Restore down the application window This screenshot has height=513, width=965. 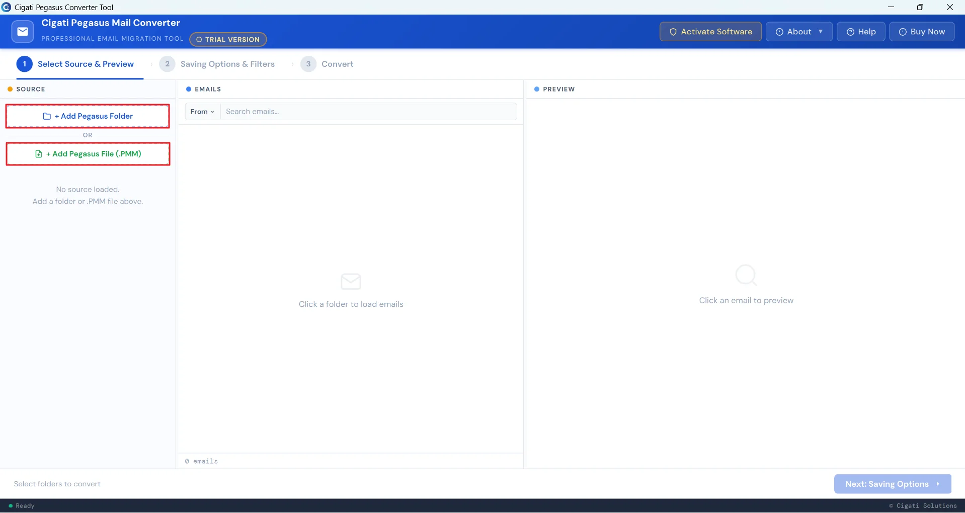point(920,7)
